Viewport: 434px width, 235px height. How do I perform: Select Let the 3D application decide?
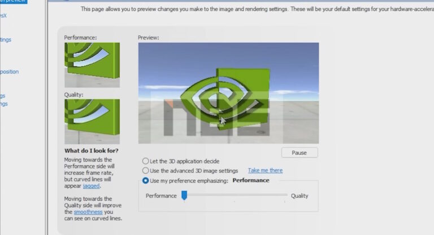click(146, 161)
